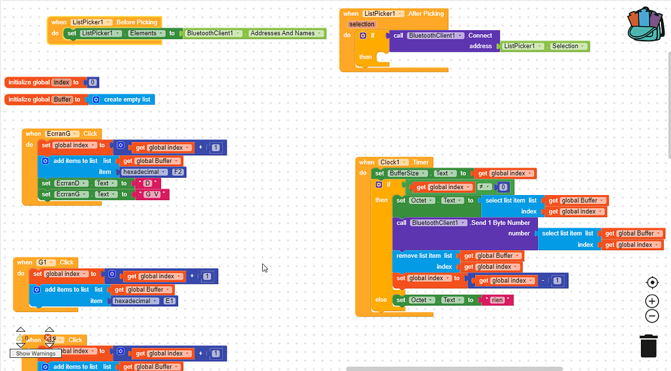
Task: Open Clock1 dropdown in Timer event
Action: pos(393,162)
